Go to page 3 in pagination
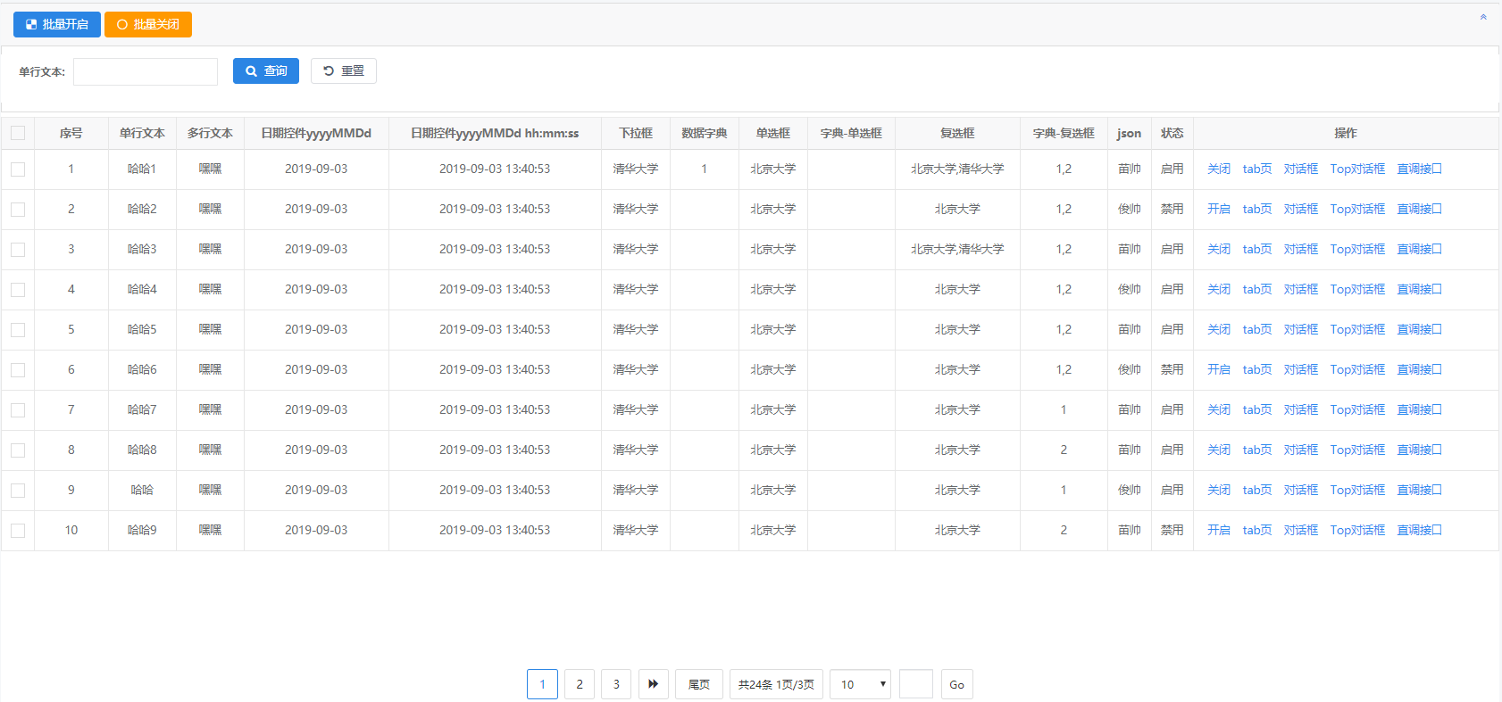The width and height of the screenshot is (1502, 702). pos(616,684)
